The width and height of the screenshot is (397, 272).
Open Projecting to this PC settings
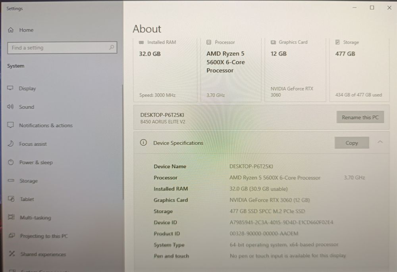point(44,236)
